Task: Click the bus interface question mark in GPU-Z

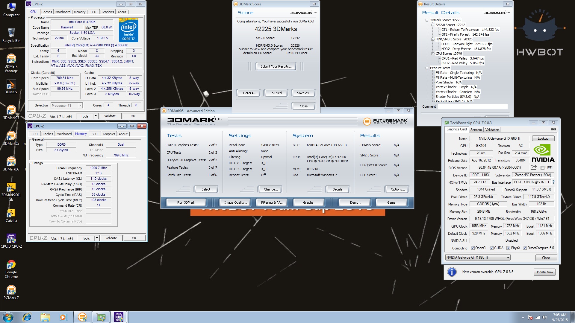Action: tap(553, 182)
